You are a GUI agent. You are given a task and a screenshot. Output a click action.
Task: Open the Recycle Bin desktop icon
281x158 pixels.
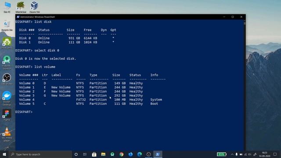[x=7, y=25]
